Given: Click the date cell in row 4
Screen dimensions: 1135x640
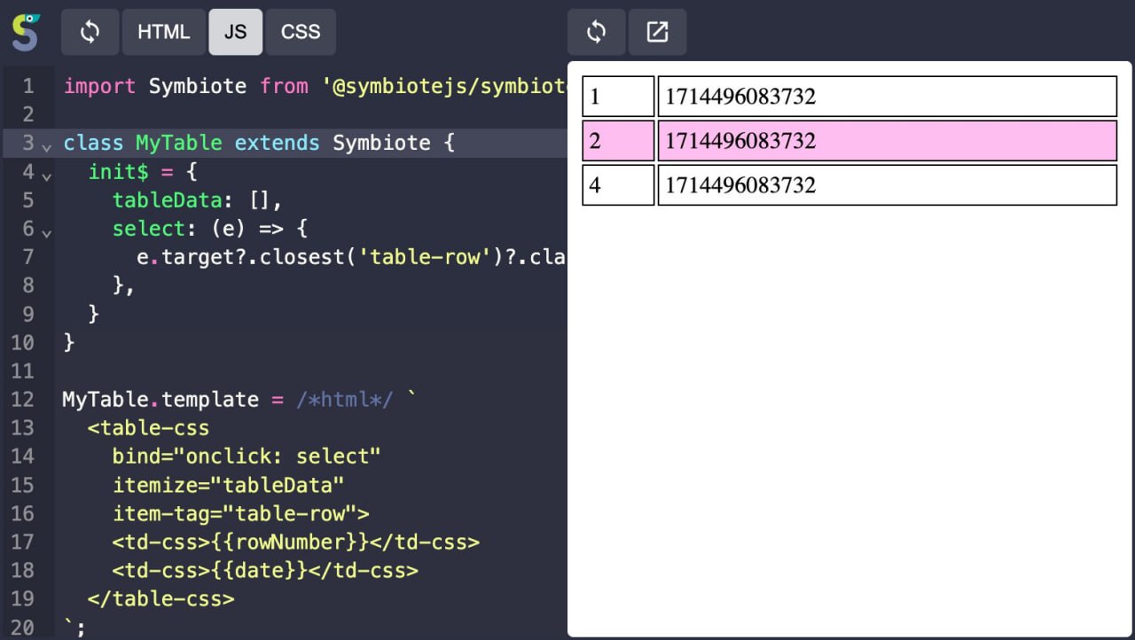Looking at the screenshot, I should tap(887, 185).
